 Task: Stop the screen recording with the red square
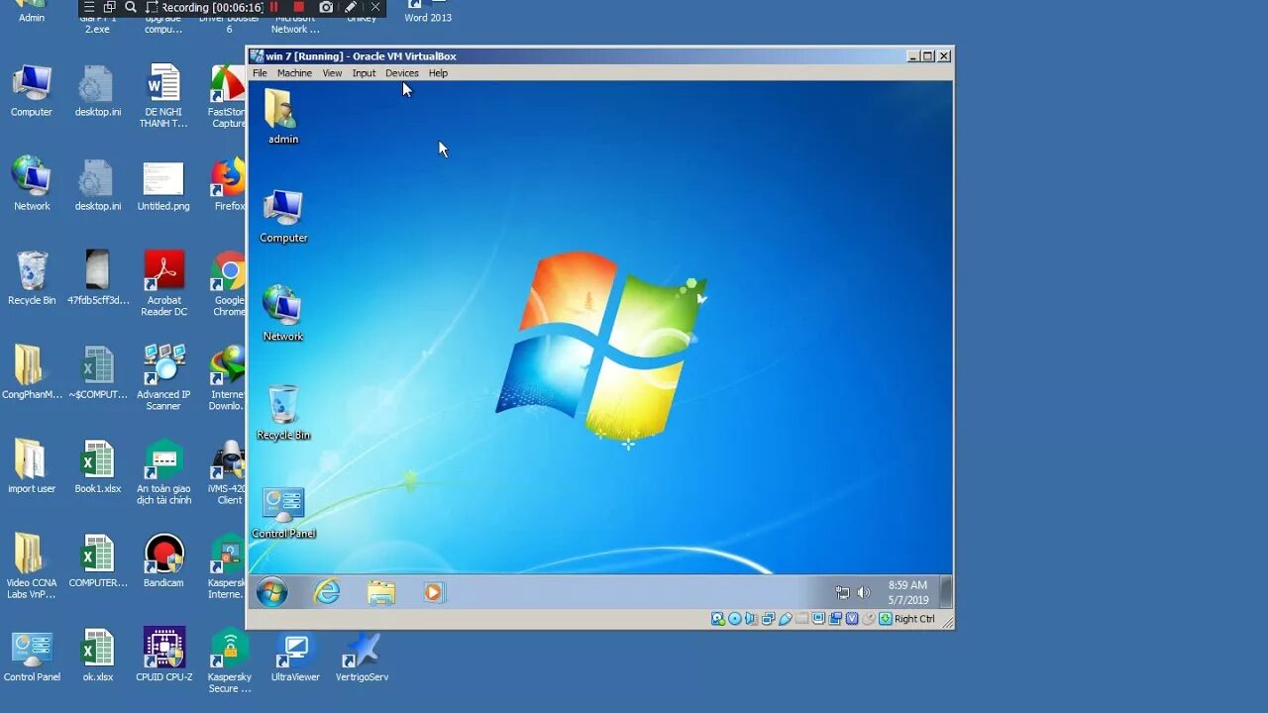[298, 7]
